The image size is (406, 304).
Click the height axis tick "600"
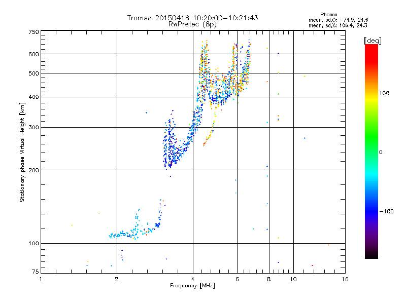(x=33, y=54)
